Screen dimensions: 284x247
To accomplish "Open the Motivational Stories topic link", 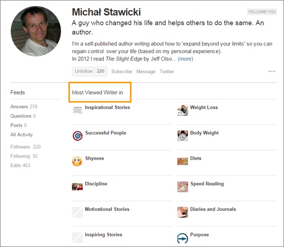I will click(x=107, y=209).
